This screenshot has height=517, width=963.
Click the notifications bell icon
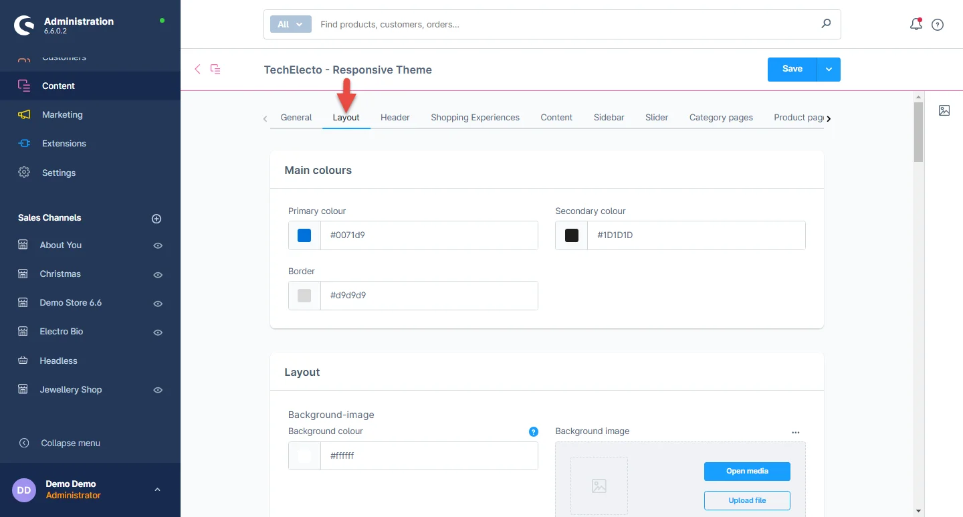coord(916,25)
